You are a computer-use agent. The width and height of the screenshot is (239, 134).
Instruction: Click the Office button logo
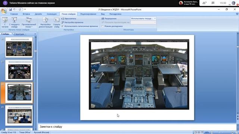pos(4,11)
